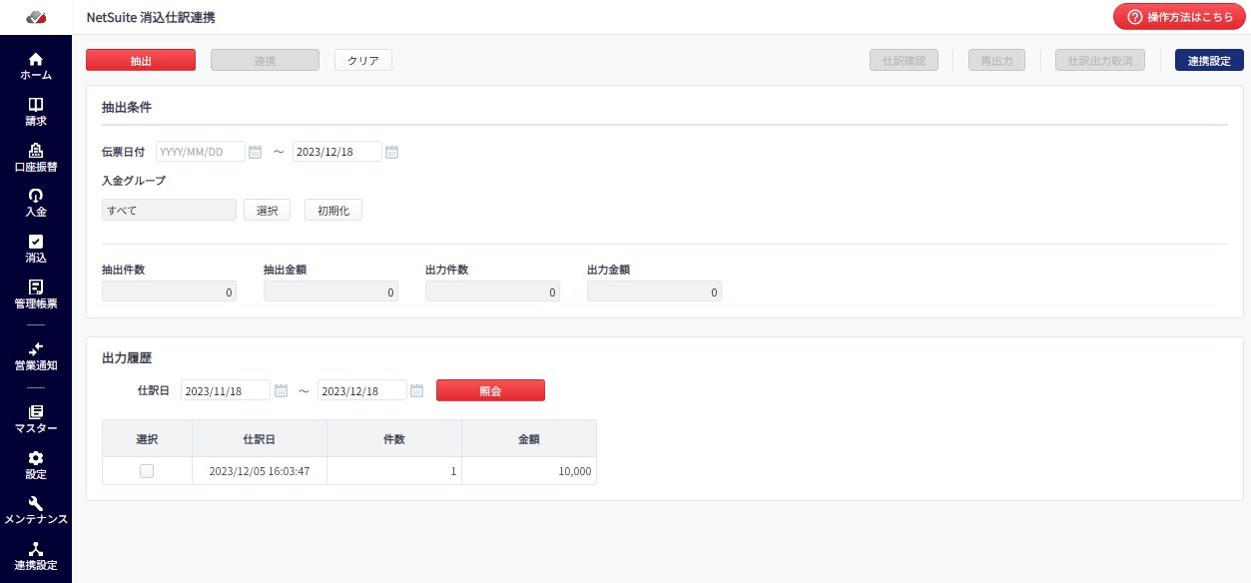Open calendar for 仕訳日 end date
The image size is (1251, 583).
click(416, 390)
